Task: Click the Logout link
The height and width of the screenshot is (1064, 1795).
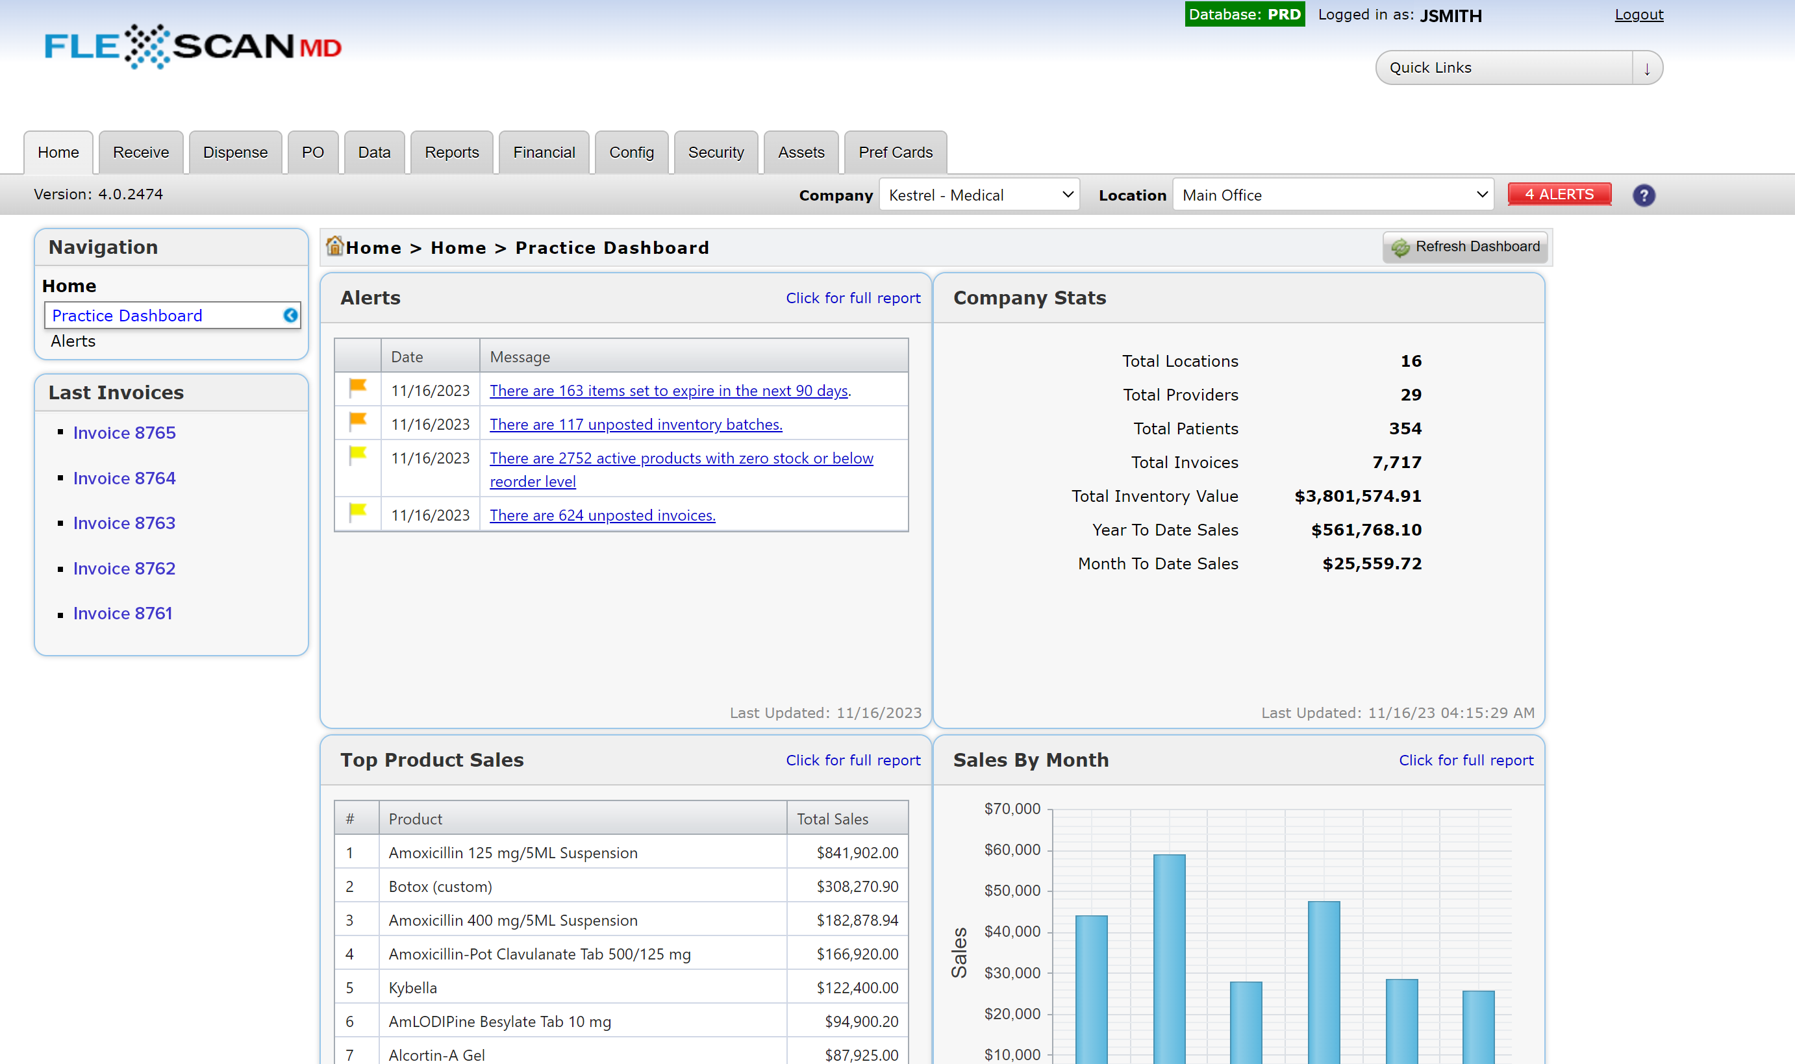Action: tap(1638, 14)
